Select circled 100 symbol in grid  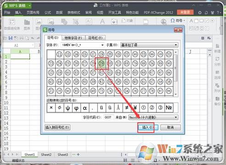[160, 54]
